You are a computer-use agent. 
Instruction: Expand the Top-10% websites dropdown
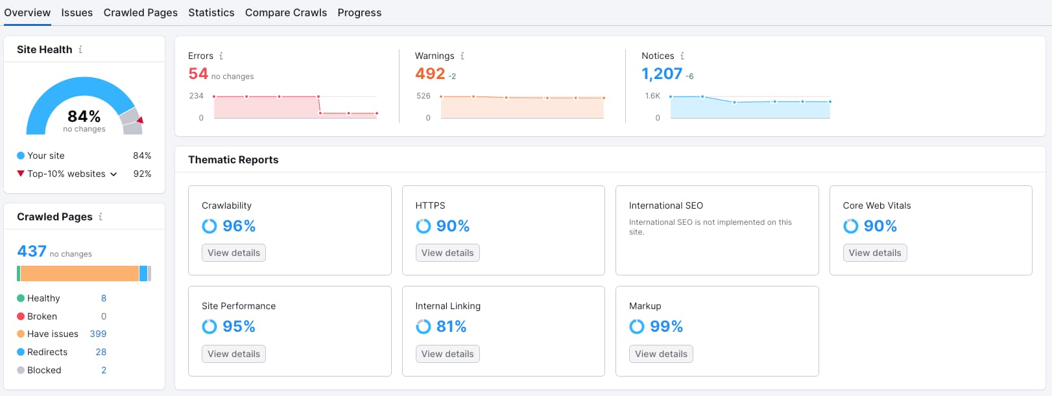pyautogui.click(x=114, y=174)
